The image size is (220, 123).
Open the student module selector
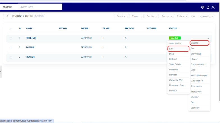click(x=9, y=7)
